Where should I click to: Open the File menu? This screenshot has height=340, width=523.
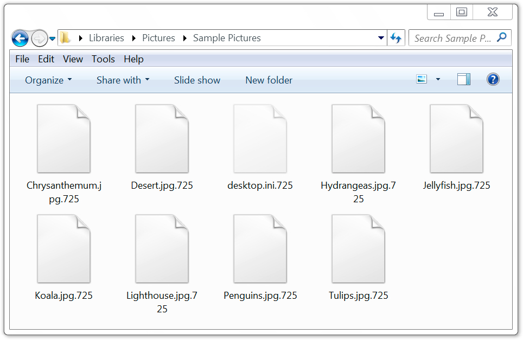click(22, 59)
